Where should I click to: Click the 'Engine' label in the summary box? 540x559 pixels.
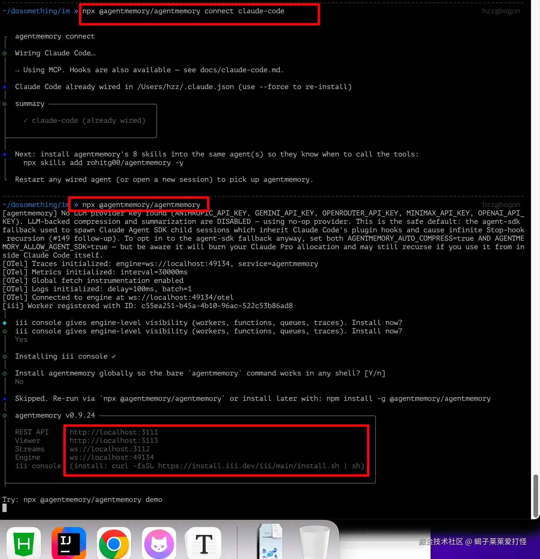tap(28, 457)
